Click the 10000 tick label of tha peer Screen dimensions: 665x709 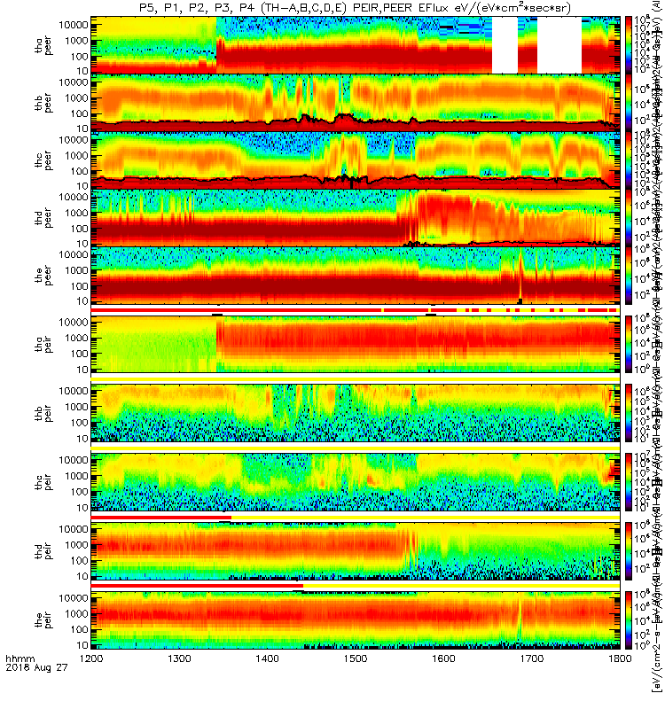[74, 25]
